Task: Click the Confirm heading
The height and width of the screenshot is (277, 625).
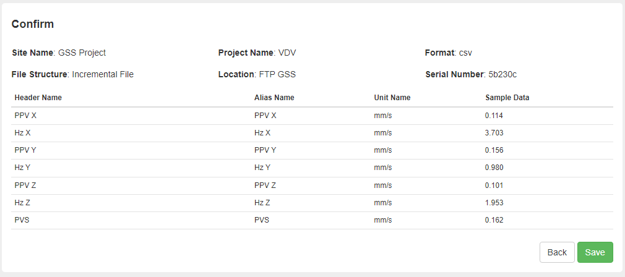Action: point(33,24)
